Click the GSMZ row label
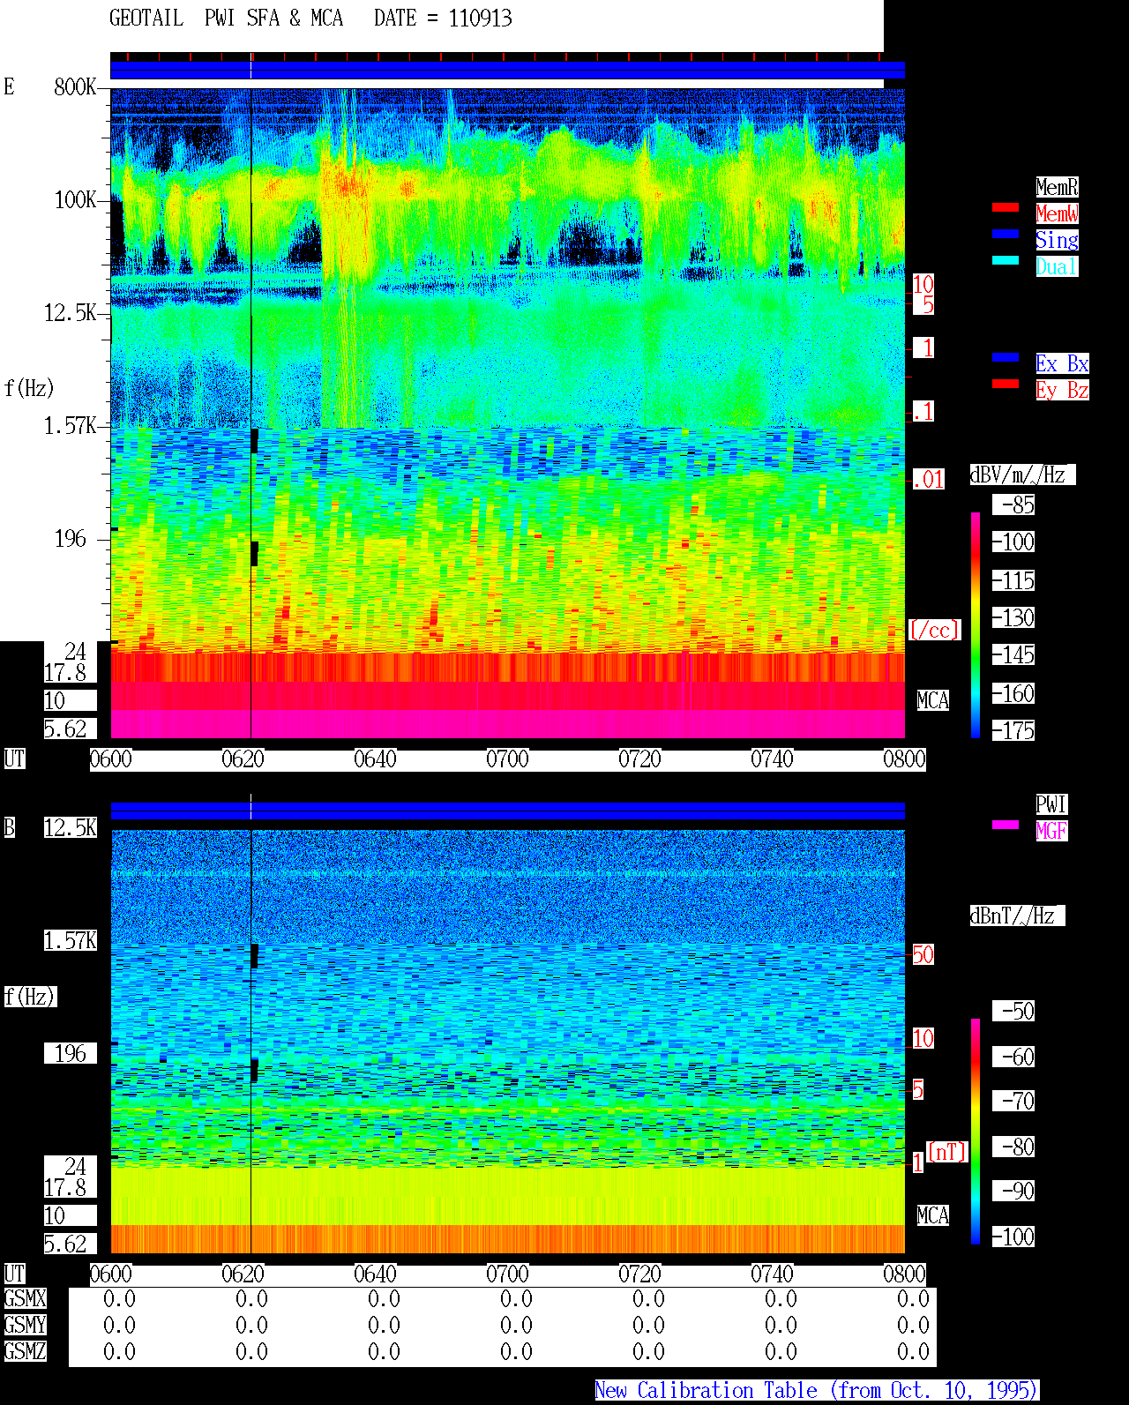The image size is (1129, 1405). (x=25, y=1351)
